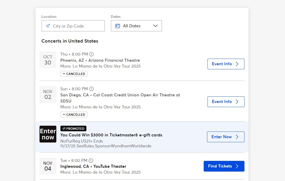Click the calendar icon in Dates
The height and width of the screenshot is (181, 285).
pyautogui.click(x=118, y=26)
